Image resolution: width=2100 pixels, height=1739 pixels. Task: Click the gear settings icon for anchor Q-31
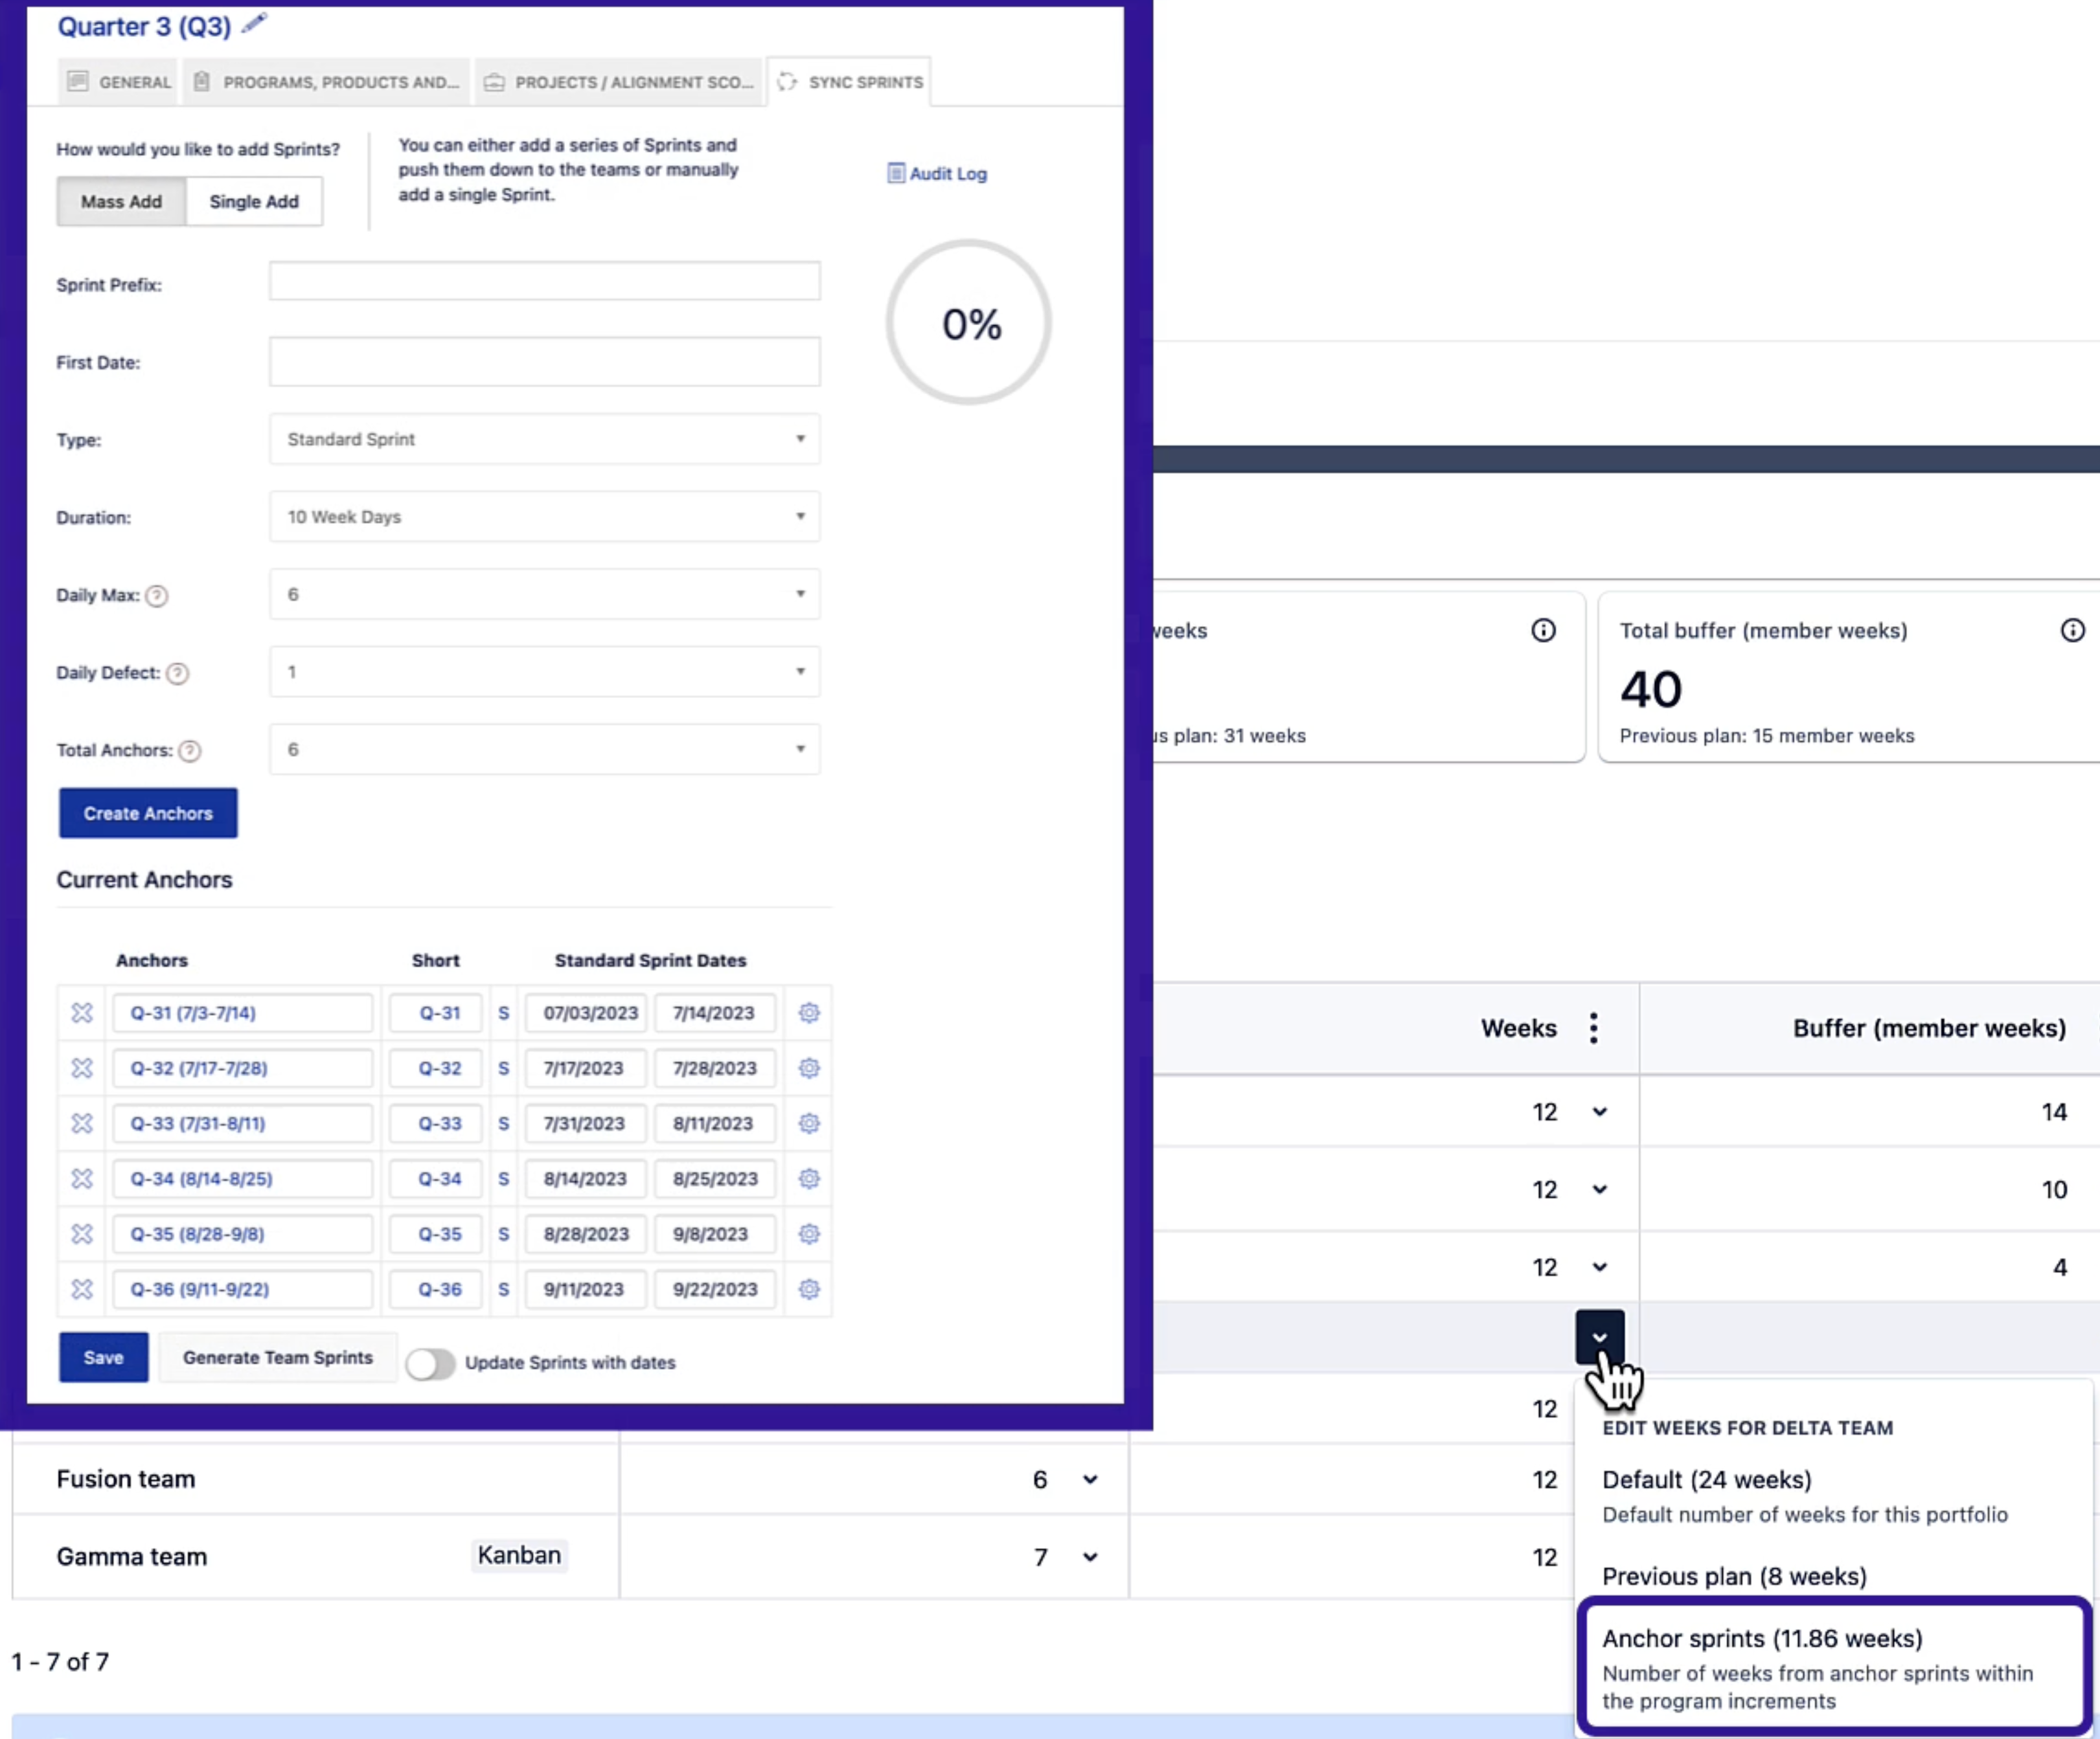808,1013
